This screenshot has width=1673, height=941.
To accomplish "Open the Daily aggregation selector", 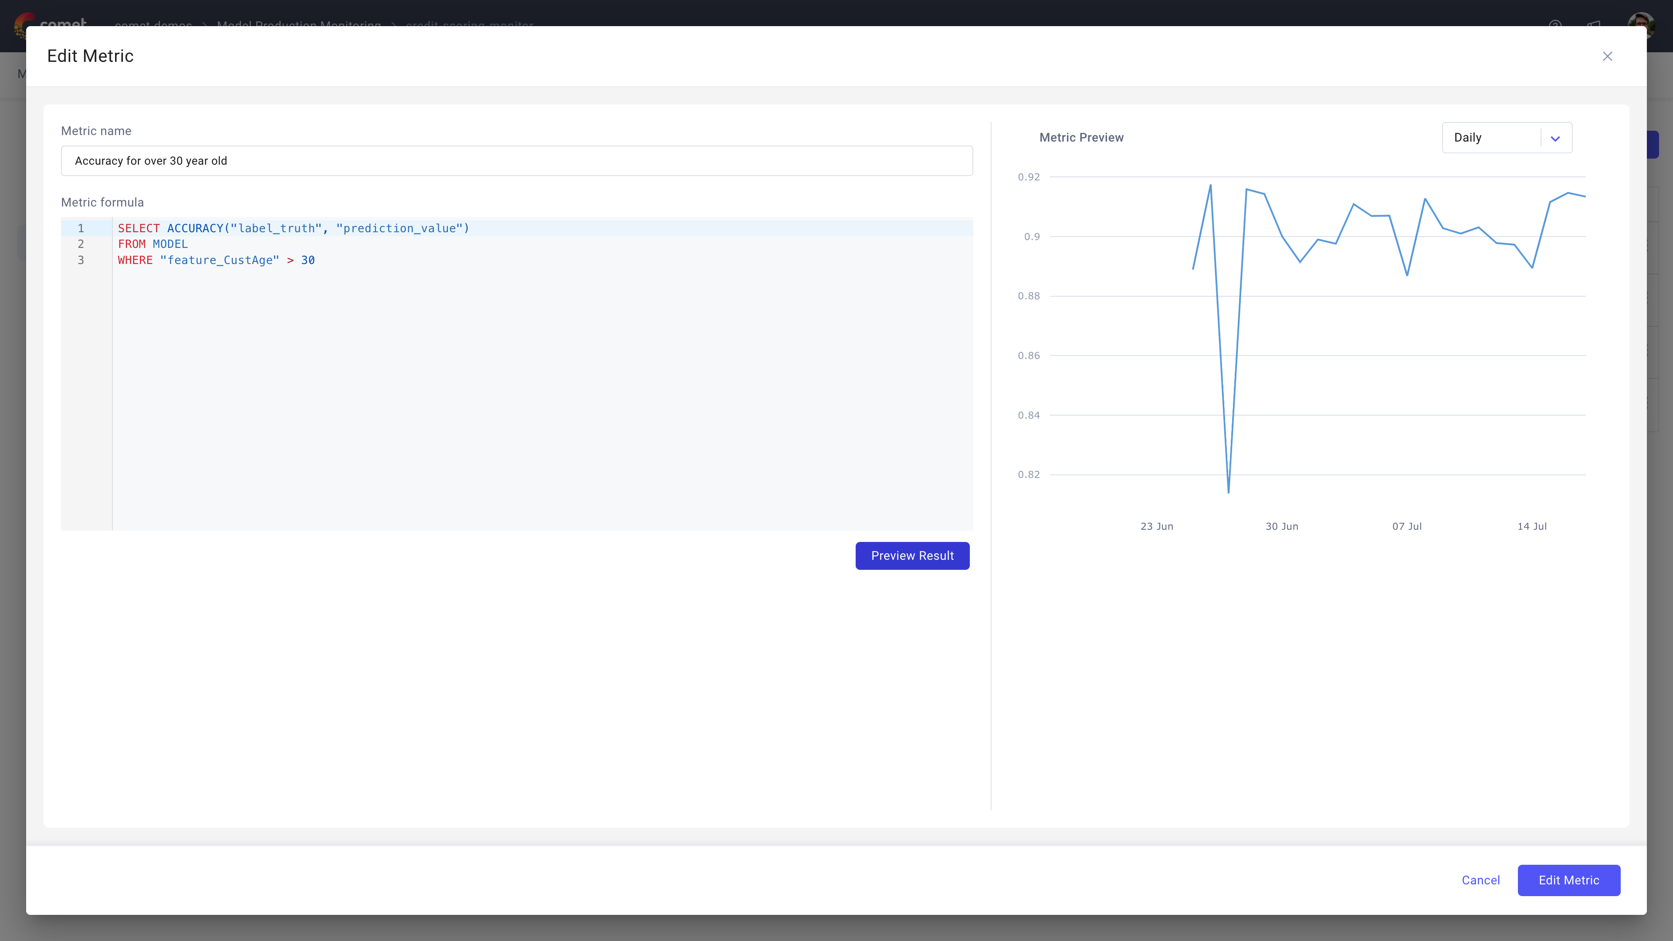I will coord(1494,137).
